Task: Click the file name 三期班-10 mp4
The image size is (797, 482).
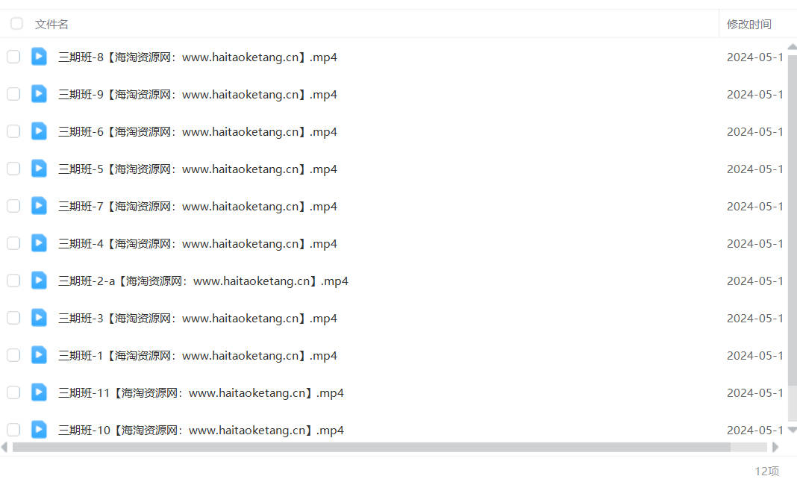Action: point(201,430)
